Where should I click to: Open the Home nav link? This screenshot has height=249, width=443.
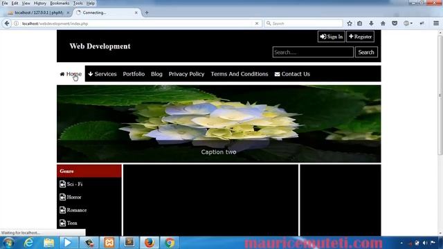71,74
